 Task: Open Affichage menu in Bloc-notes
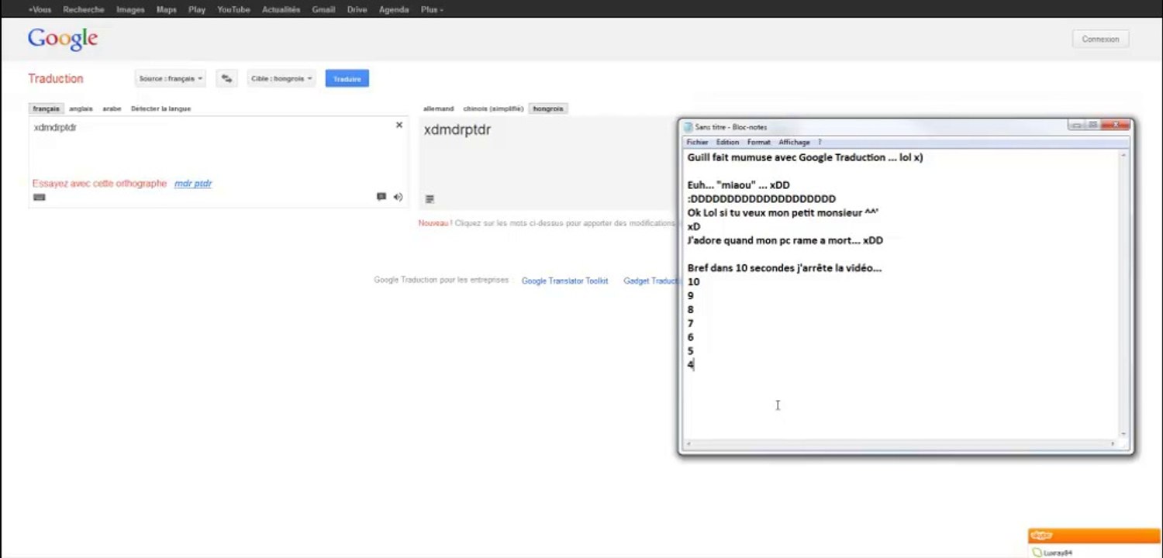[x=794, y=142]
